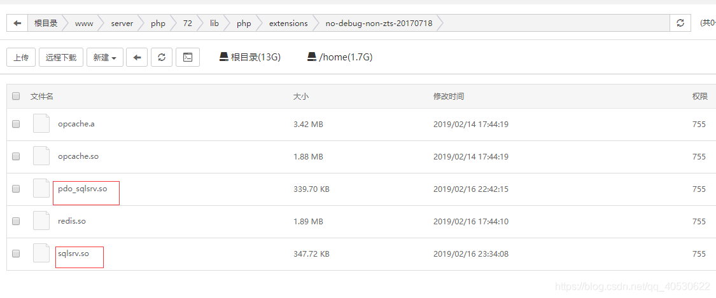Click the 2019/02/16 17:44:10 timestamp
Image resolution: width=716 pixels, height=298 pixels.
click(471, 222)
